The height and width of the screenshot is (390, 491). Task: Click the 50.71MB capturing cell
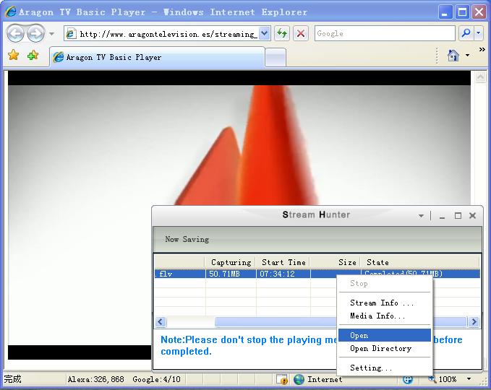(x=231, y=274)
